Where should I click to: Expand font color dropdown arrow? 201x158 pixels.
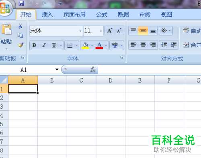tap(106, 45)
